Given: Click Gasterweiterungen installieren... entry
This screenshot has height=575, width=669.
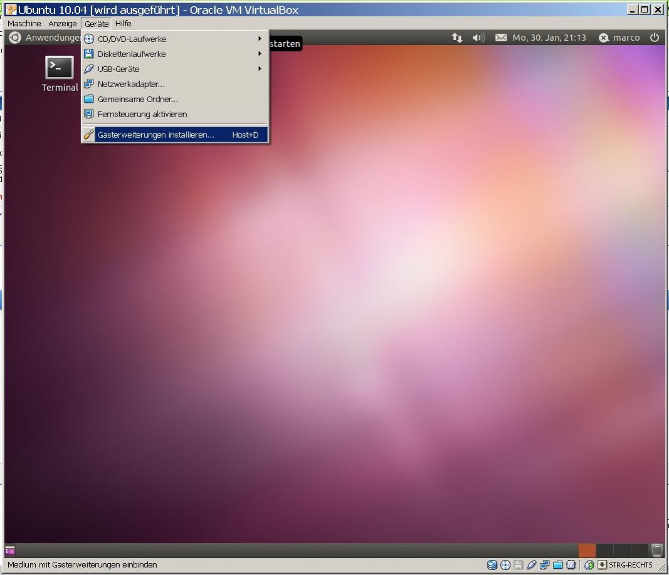Looking at the screenshot, I should 175,135.
